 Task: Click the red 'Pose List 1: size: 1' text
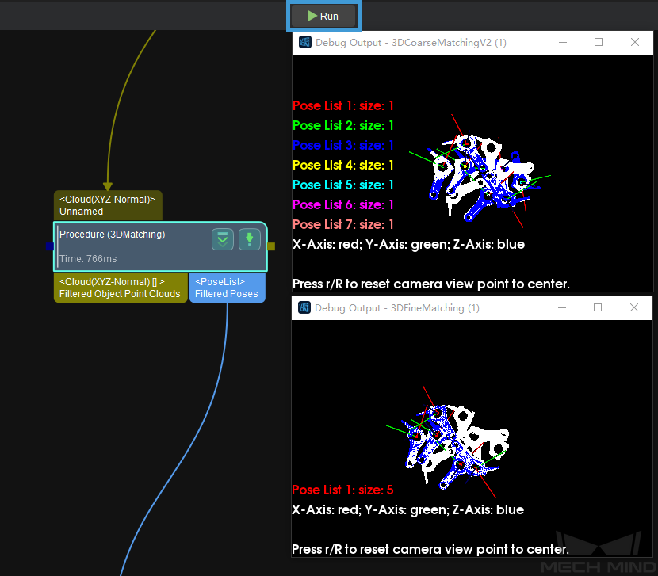tap(343, 105)
